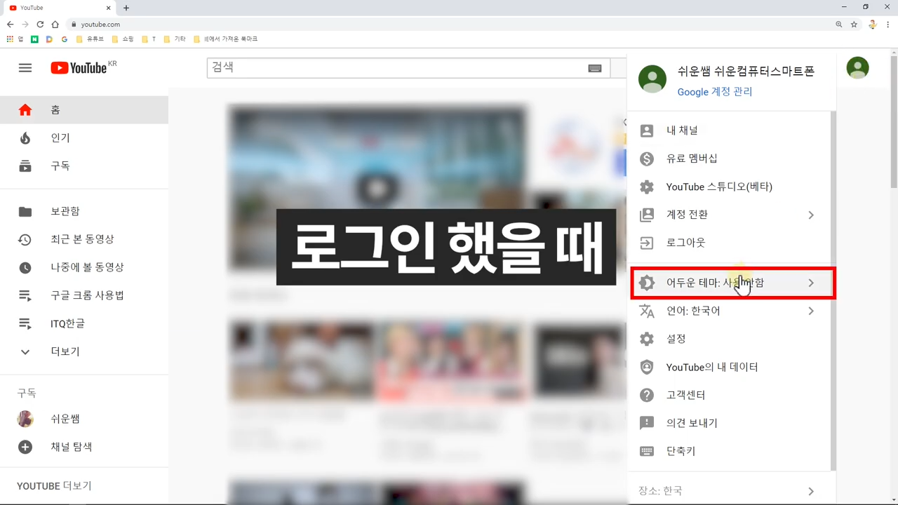The width and height of the screenshot is (898, 505).
Task: Choose 로그아웃 to sign out
Action: (729, 243)
